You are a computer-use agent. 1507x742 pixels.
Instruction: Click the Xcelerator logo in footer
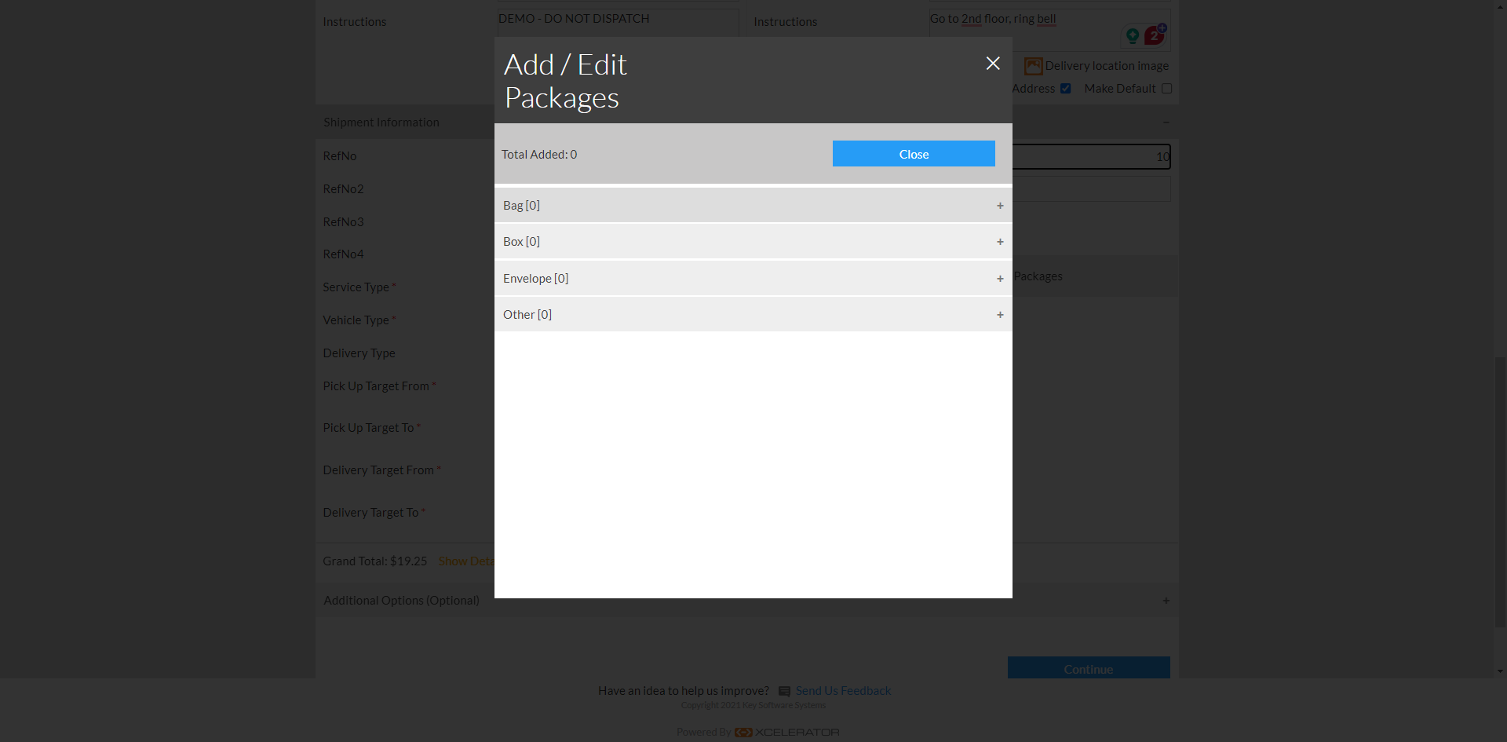pos(787,733)
